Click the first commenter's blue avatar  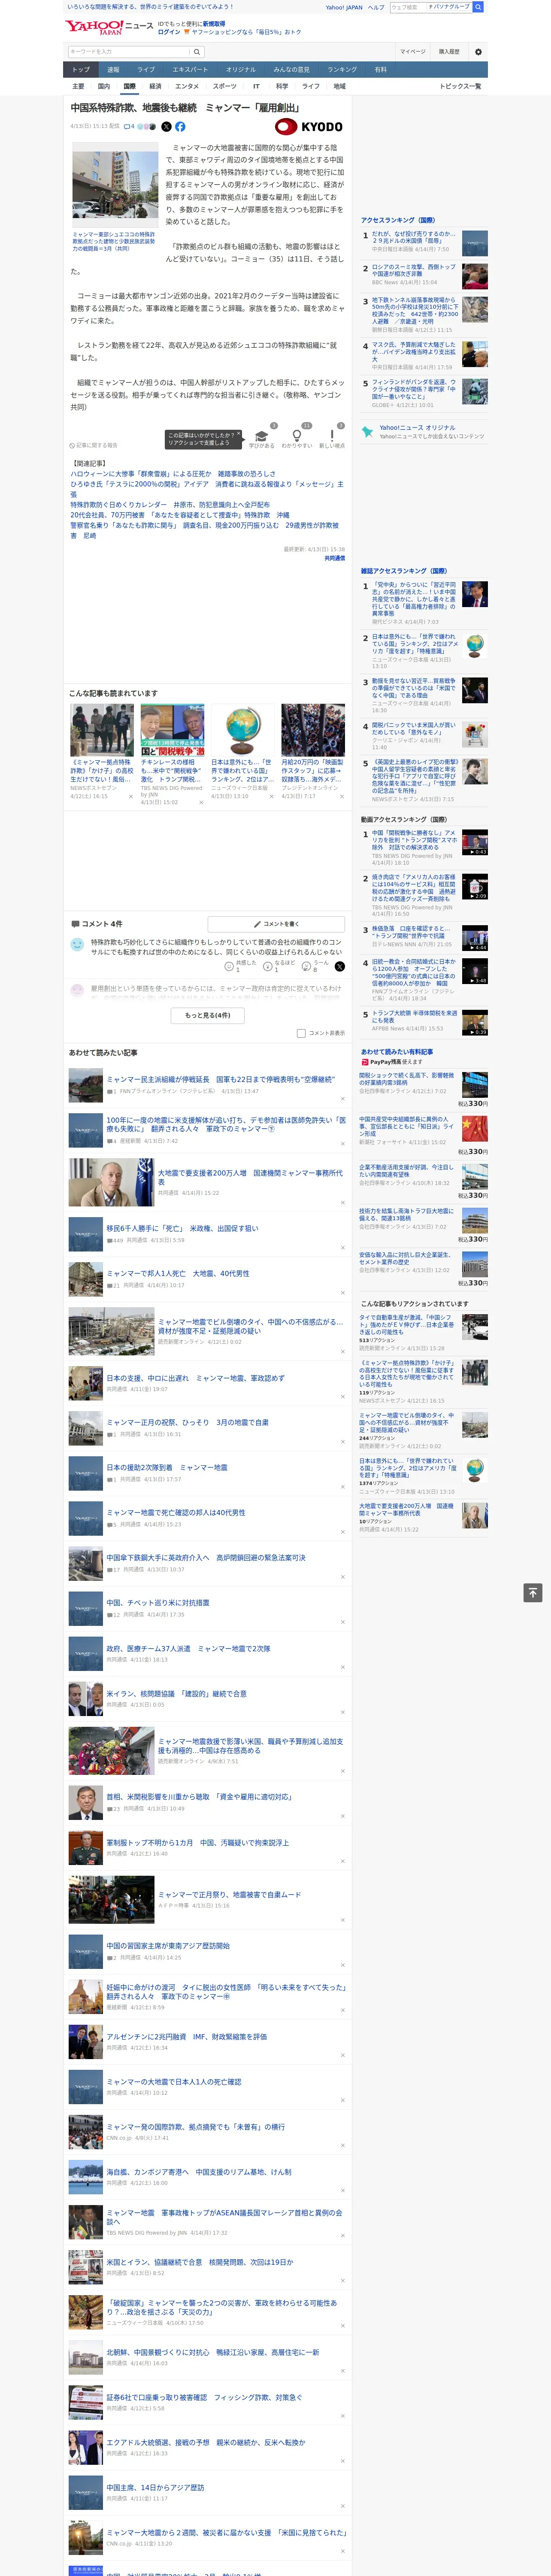point(77,944)
